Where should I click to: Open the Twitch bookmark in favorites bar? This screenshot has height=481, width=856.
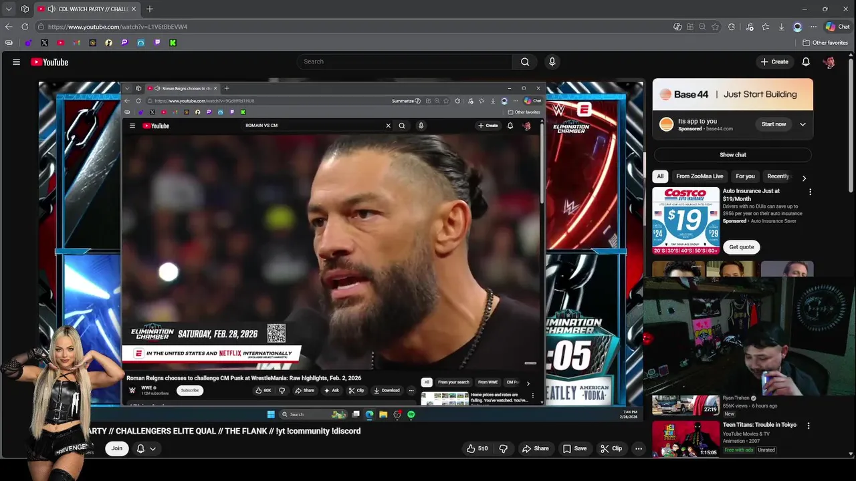156,43
